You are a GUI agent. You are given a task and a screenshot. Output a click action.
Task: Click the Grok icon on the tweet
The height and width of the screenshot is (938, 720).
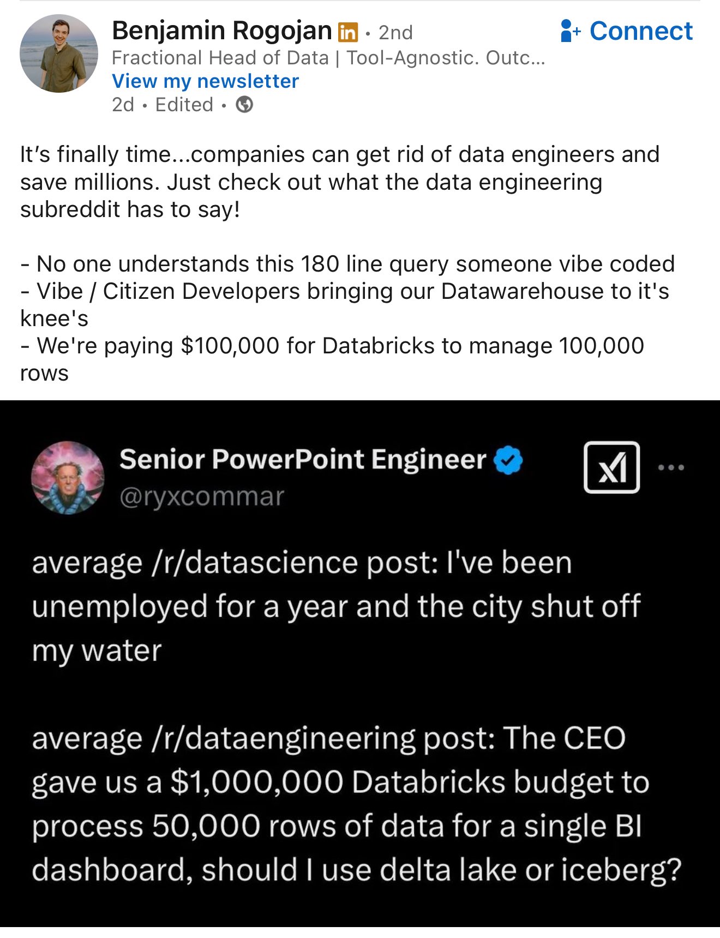(611, 467)
